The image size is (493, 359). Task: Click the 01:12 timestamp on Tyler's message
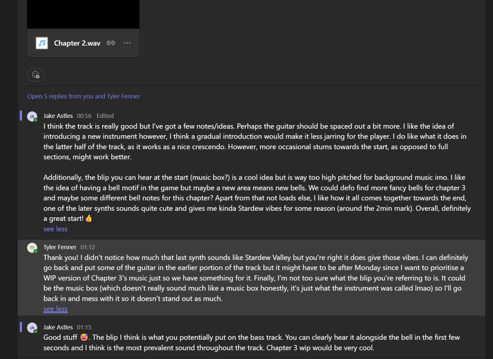pos(88,247)
